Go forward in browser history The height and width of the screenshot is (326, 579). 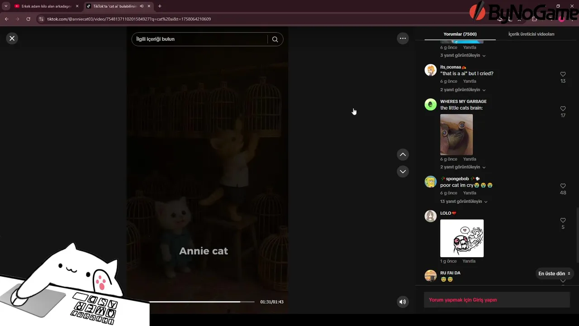pos(17,19)
